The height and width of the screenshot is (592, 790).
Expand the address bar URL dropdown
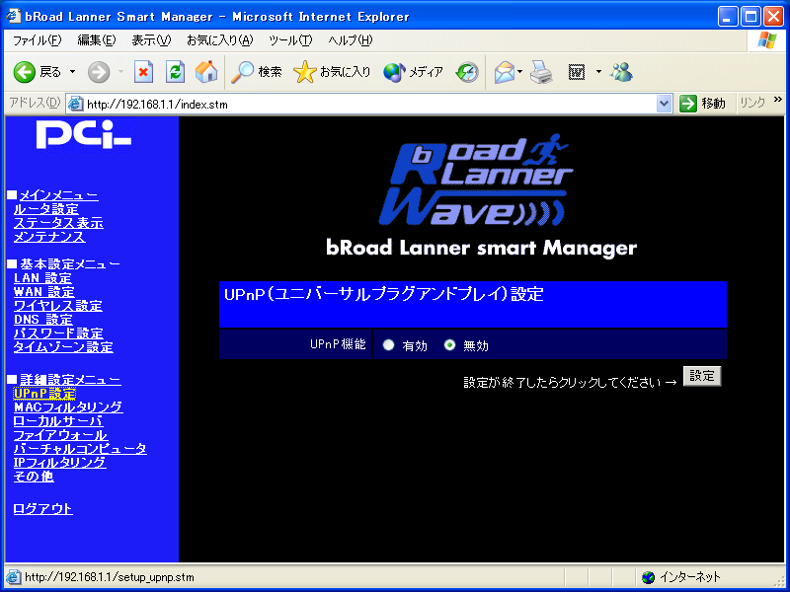pyautogui.click(x=665, y=105)
